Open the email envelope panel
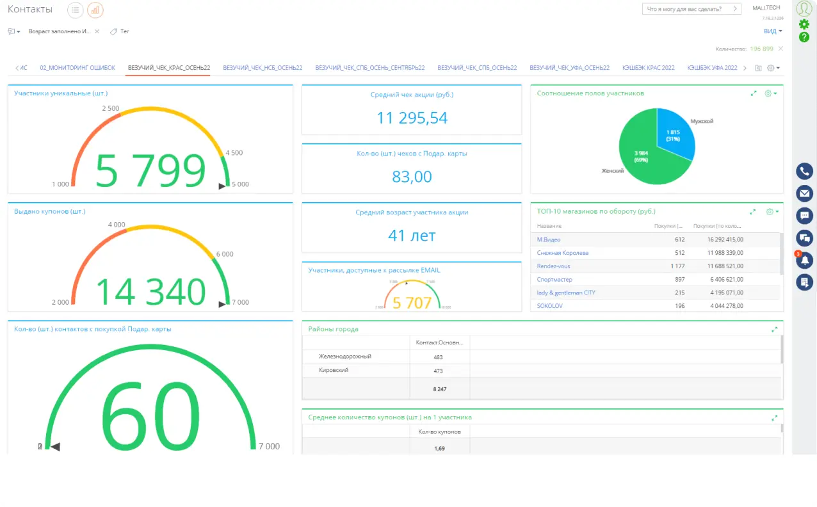The image size is (817, 507). coord(804,193)
